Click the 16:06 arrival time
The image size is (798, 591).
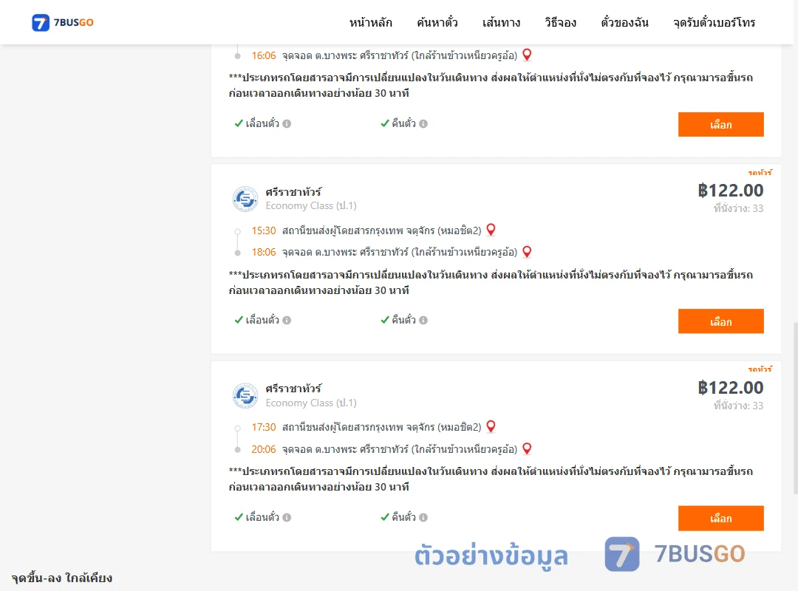tap(264, 55)
